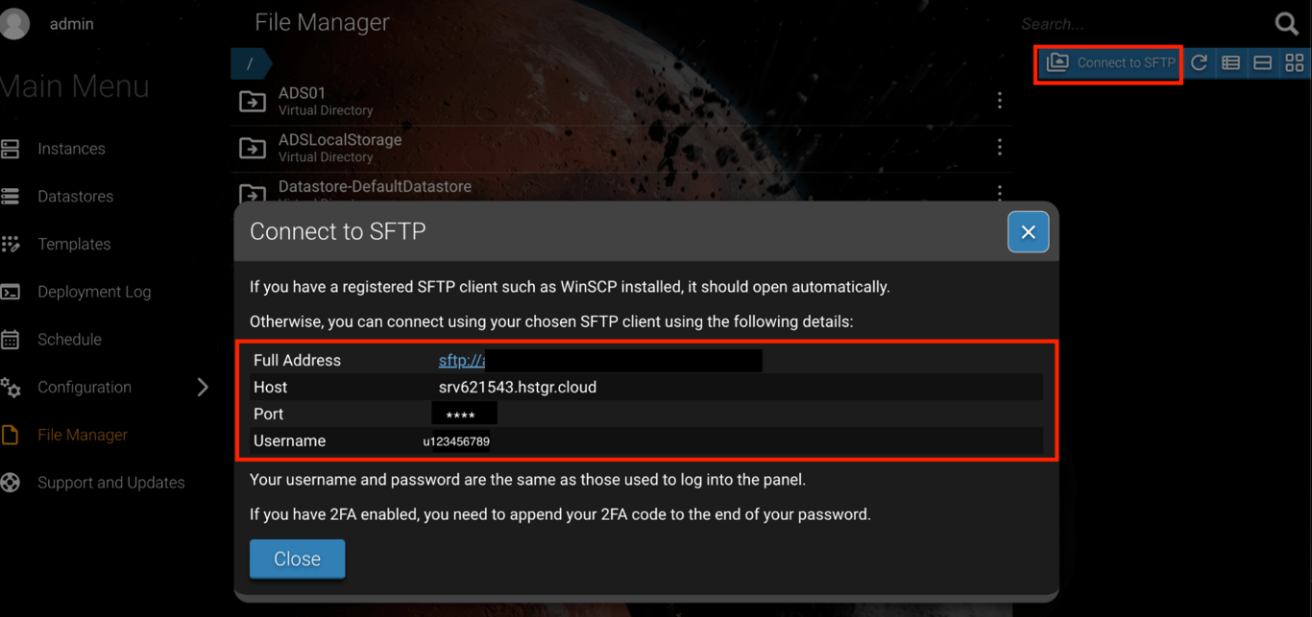The width and height of the screenshot is (1312, 617).
Task: Expand the Configuration menu chevron
Action: tap(203, 387)
